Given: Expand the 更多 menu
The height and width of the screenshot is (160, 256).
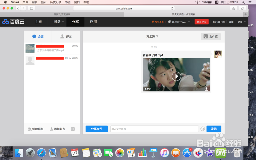Looking at the screenshot, I should pyautogui.click(x=241, y=22).
